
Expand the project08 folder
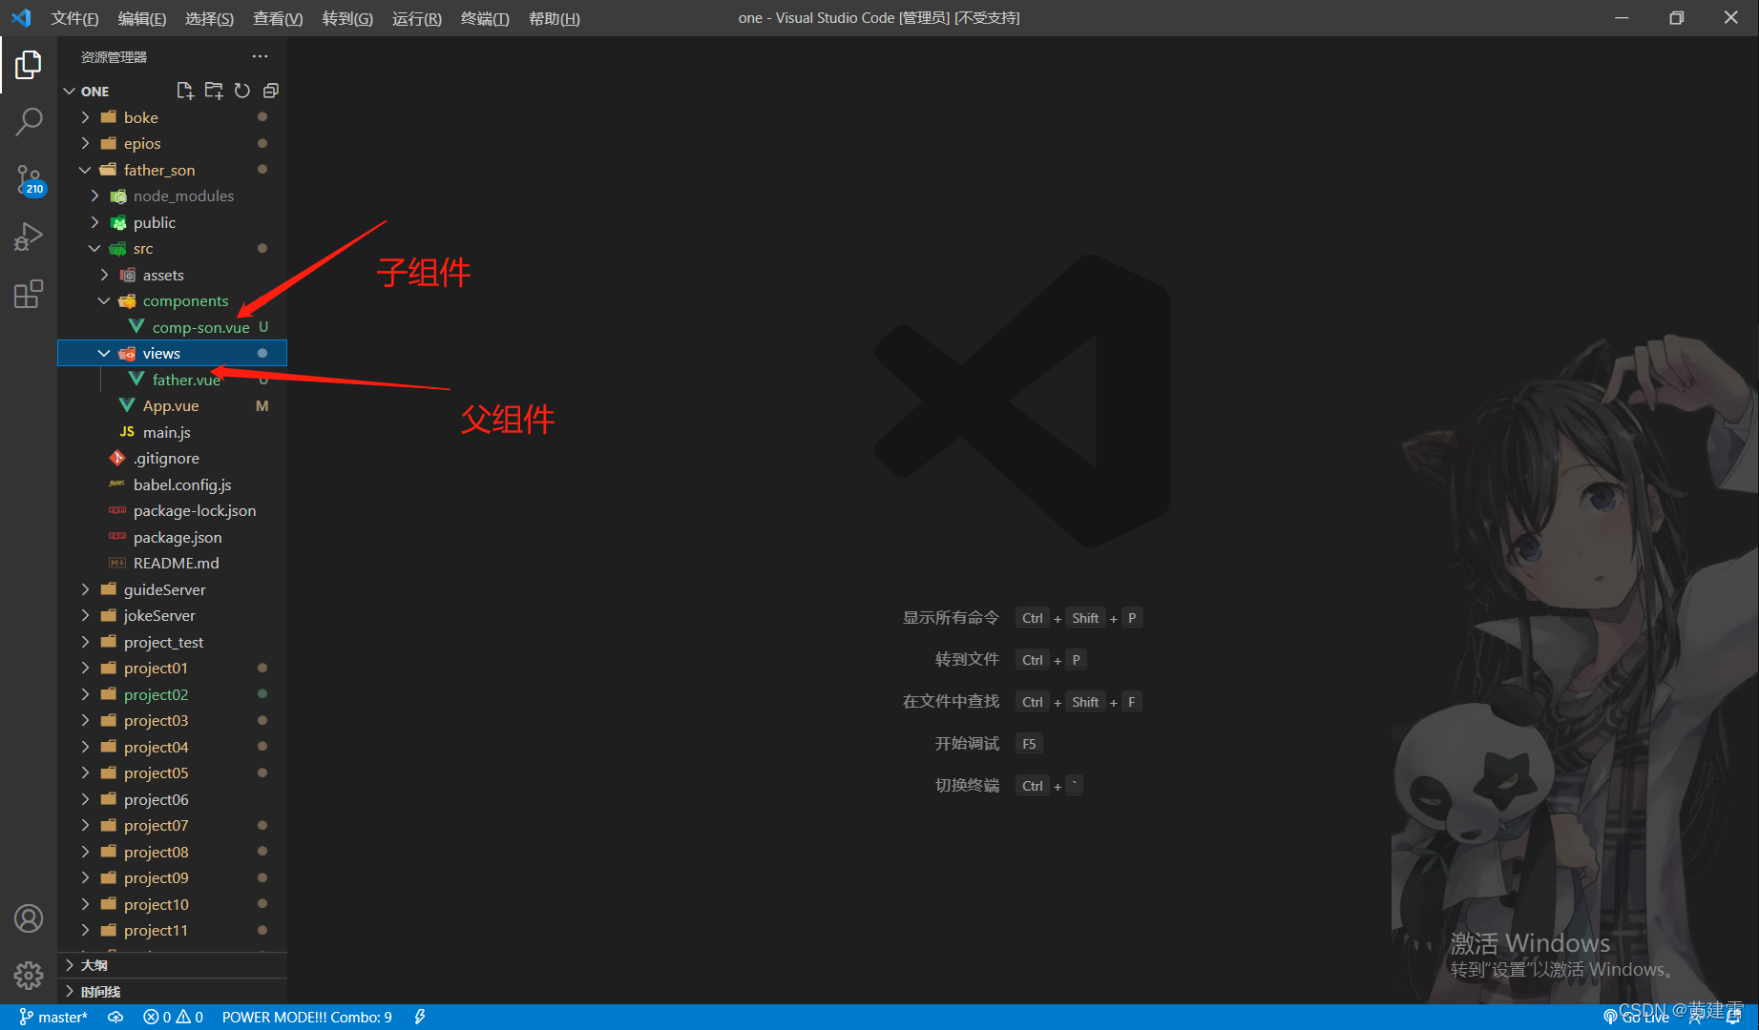pyautogui.click(x=85, y=852)
